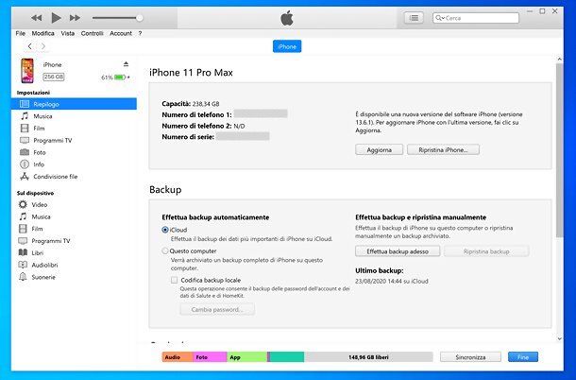Open Musica under Sul dispositivo
This screenshot has width=576, height=380.
tap(41, 216)
